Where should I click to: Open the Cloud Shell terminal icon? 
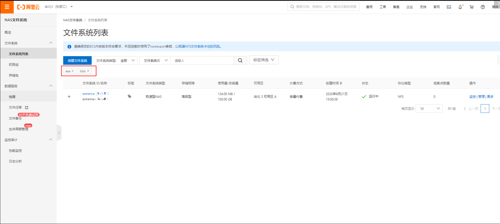click(449, 7)
